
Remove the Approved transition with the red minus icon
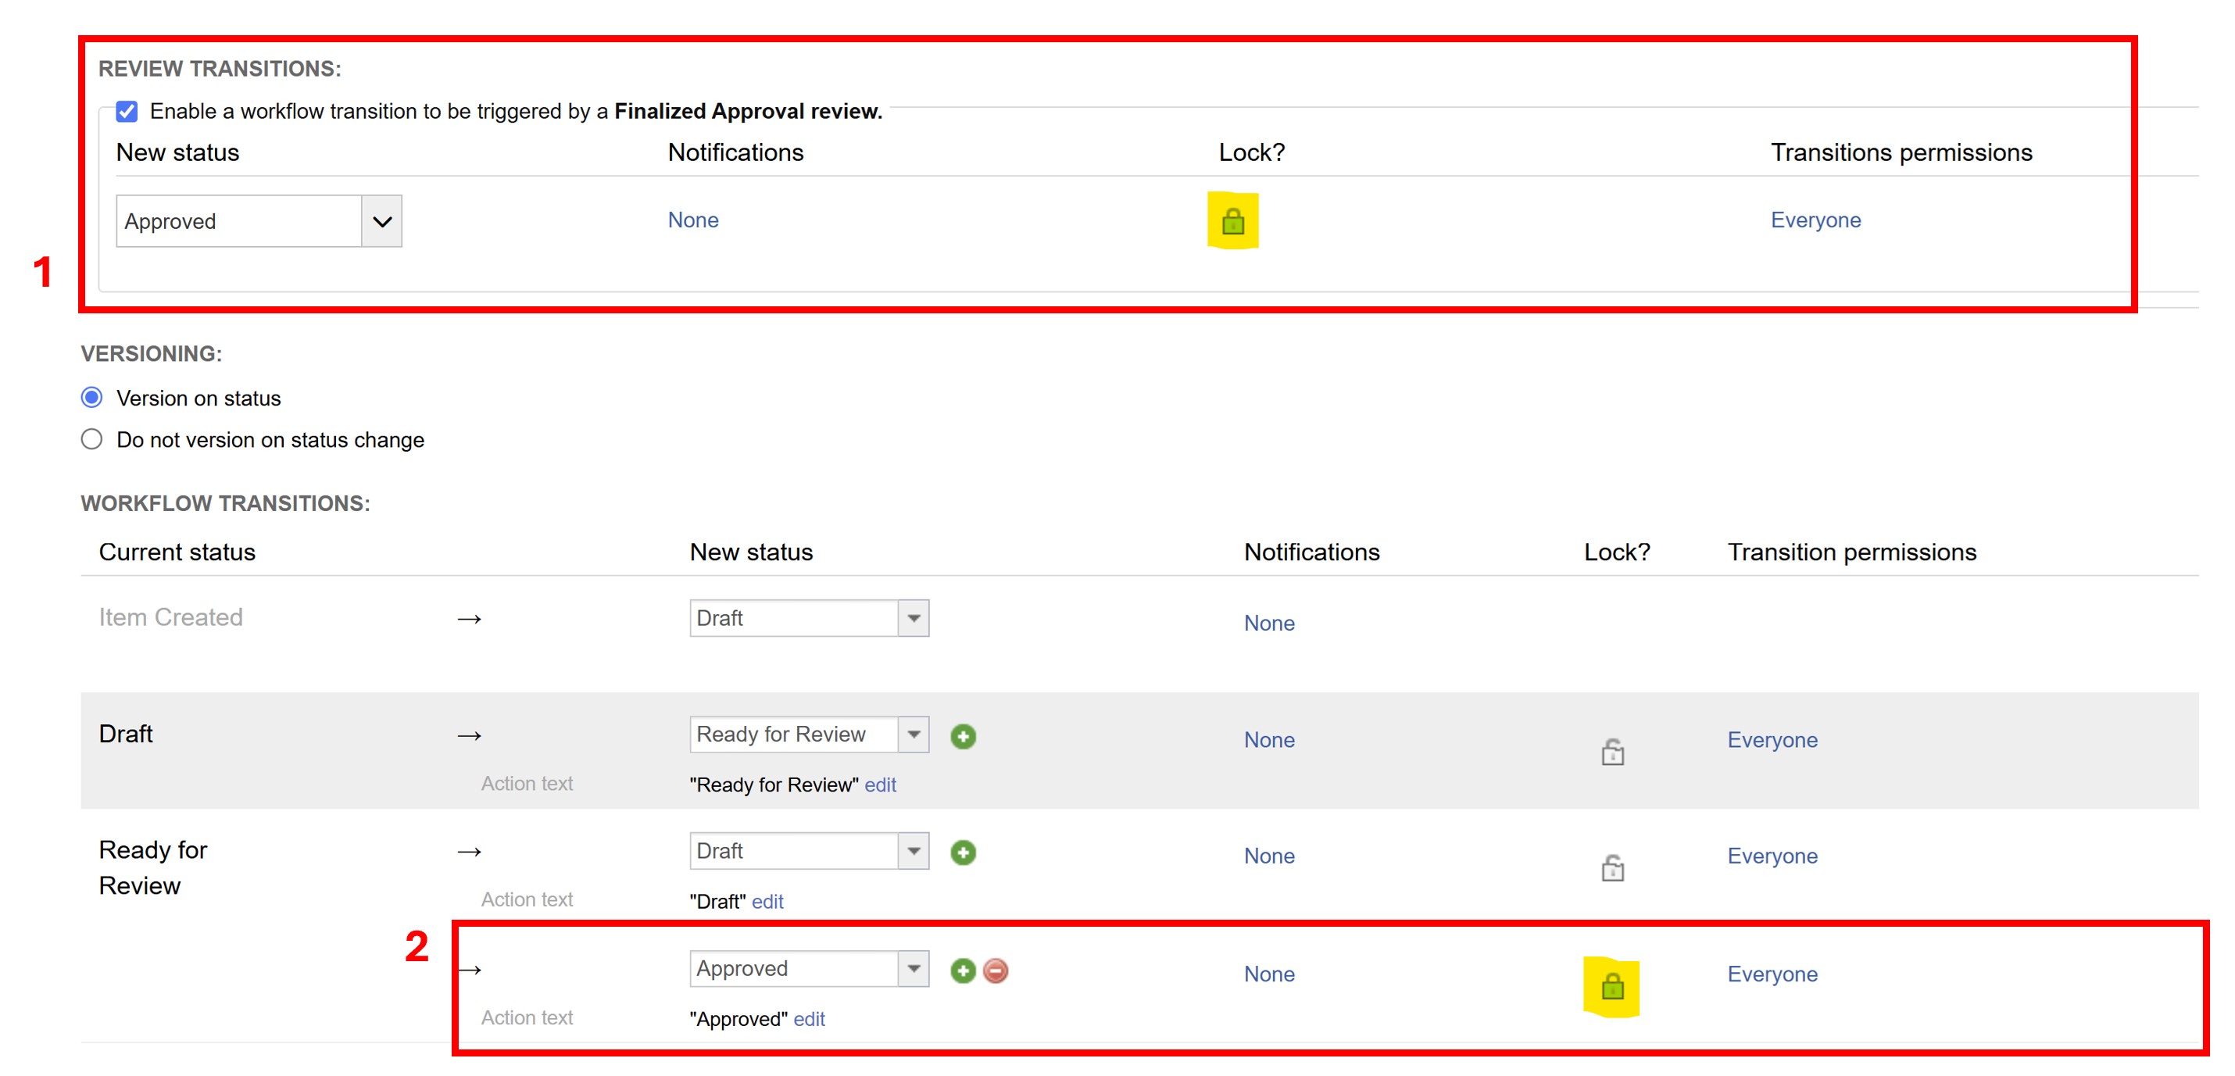[x=996, y=971]
